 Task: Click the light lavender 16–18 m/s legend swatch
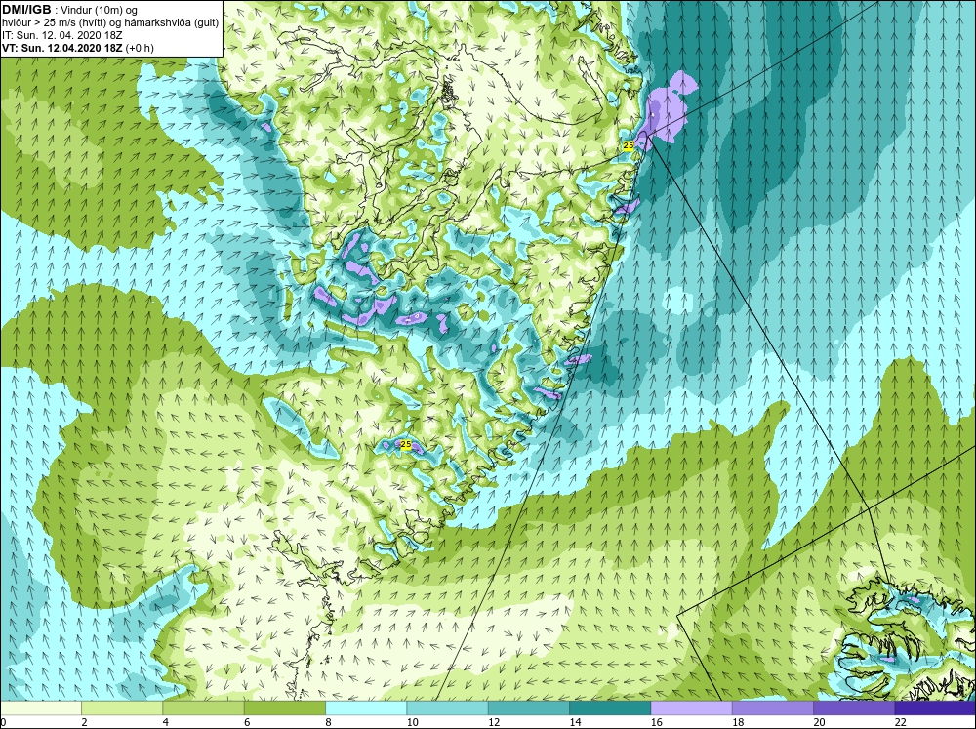pos(692,709)
